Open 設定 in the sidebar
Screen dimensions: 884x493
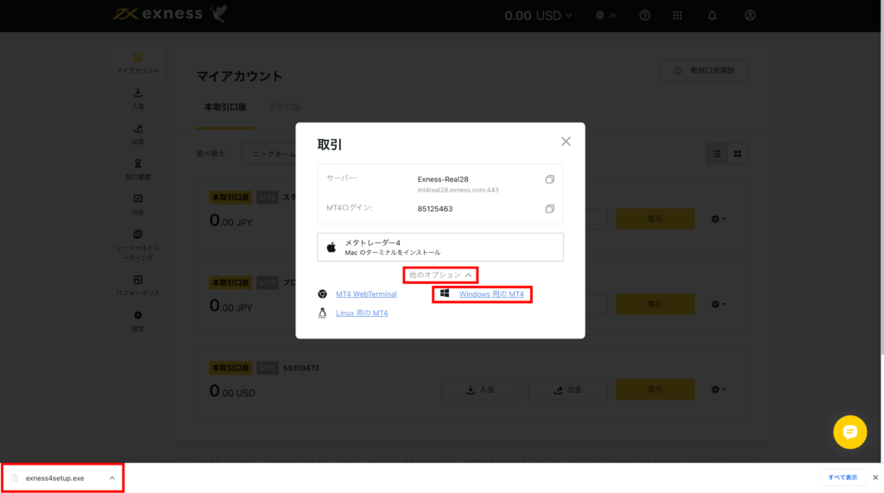tap(137, 321)
